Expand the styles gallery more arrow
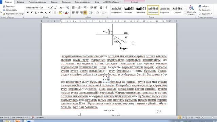 click(185, 14)
